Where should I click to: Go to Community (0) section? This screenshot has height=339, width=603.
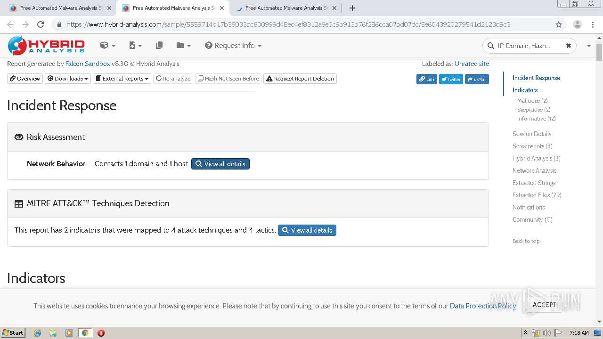532,219
